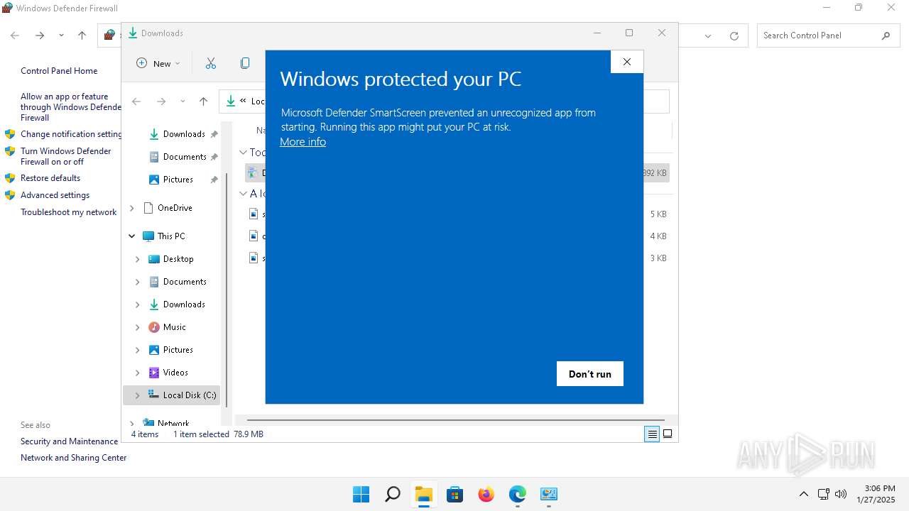
Task: Open Allow an app or feature through Firewall
Action: click(70, 107)
